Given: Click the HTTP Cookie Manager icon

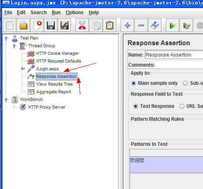Looking at the screenshot, I should pyautogui.click(x=31, y=54).
